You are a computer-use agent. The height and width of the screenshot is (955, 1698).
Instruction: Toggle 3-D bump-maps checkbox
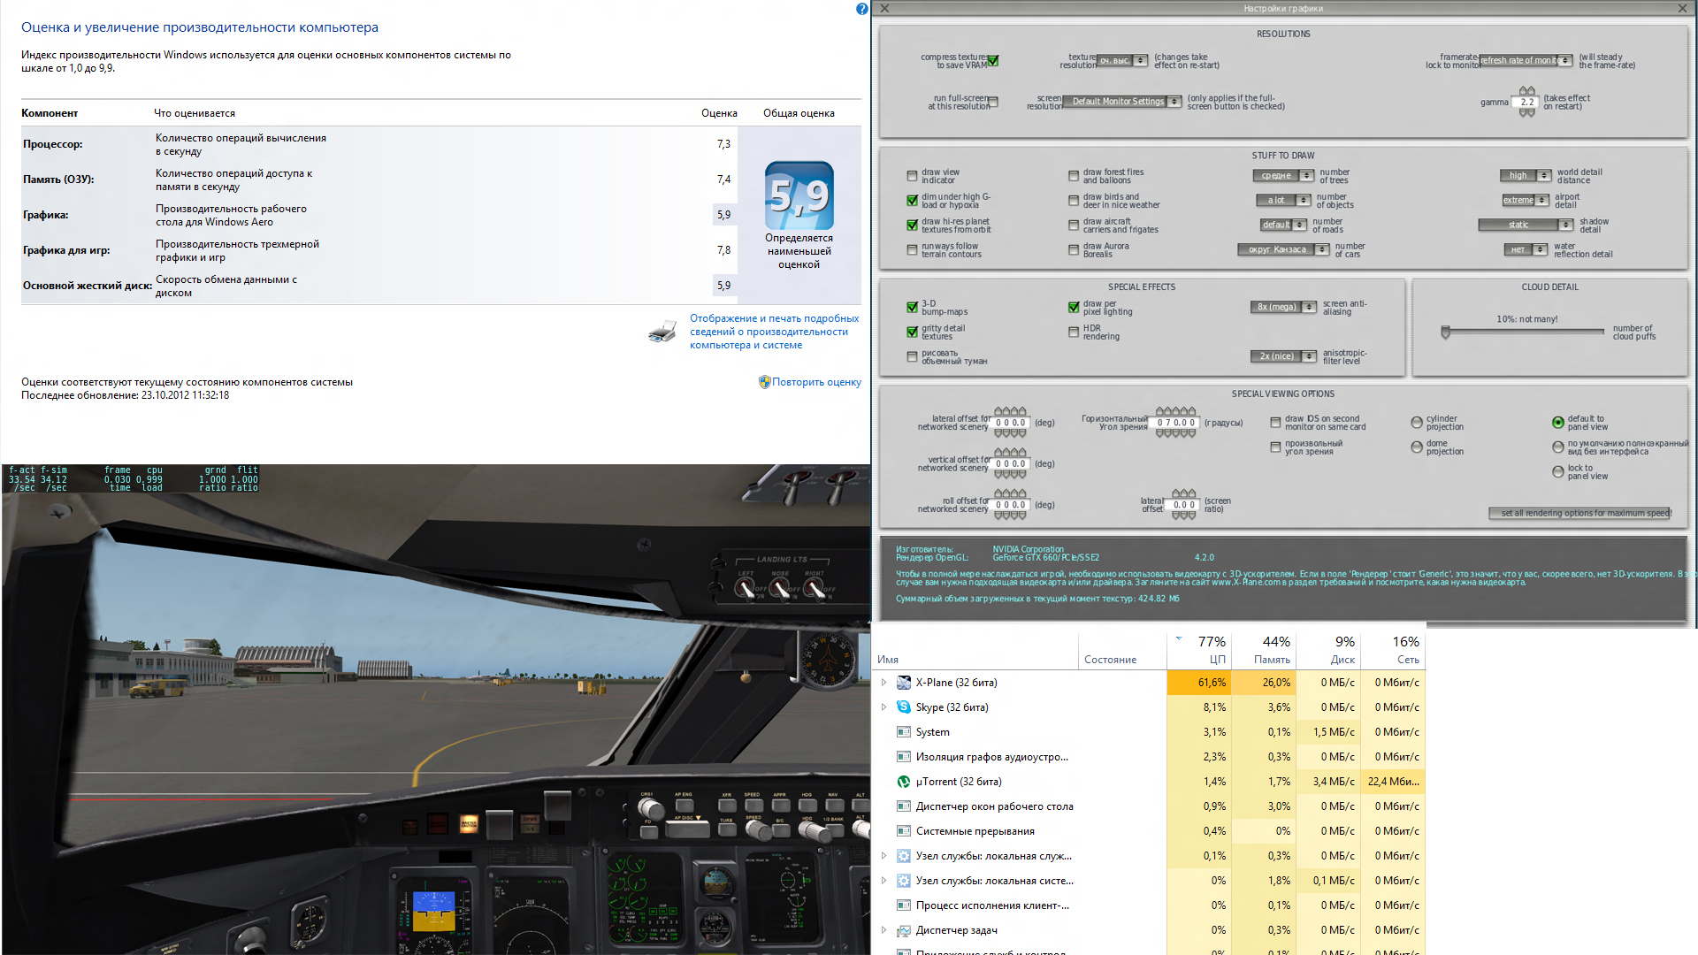tap(912, 308)
